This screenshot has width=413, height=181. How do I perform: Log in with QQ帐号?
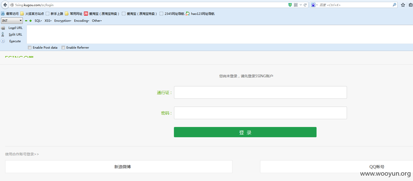pyautogui.click(x=337, y=167)
